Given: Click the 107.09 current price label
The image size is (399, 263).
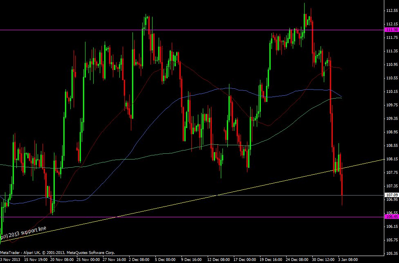Looking at the screenshot, I should click(391, 196).
